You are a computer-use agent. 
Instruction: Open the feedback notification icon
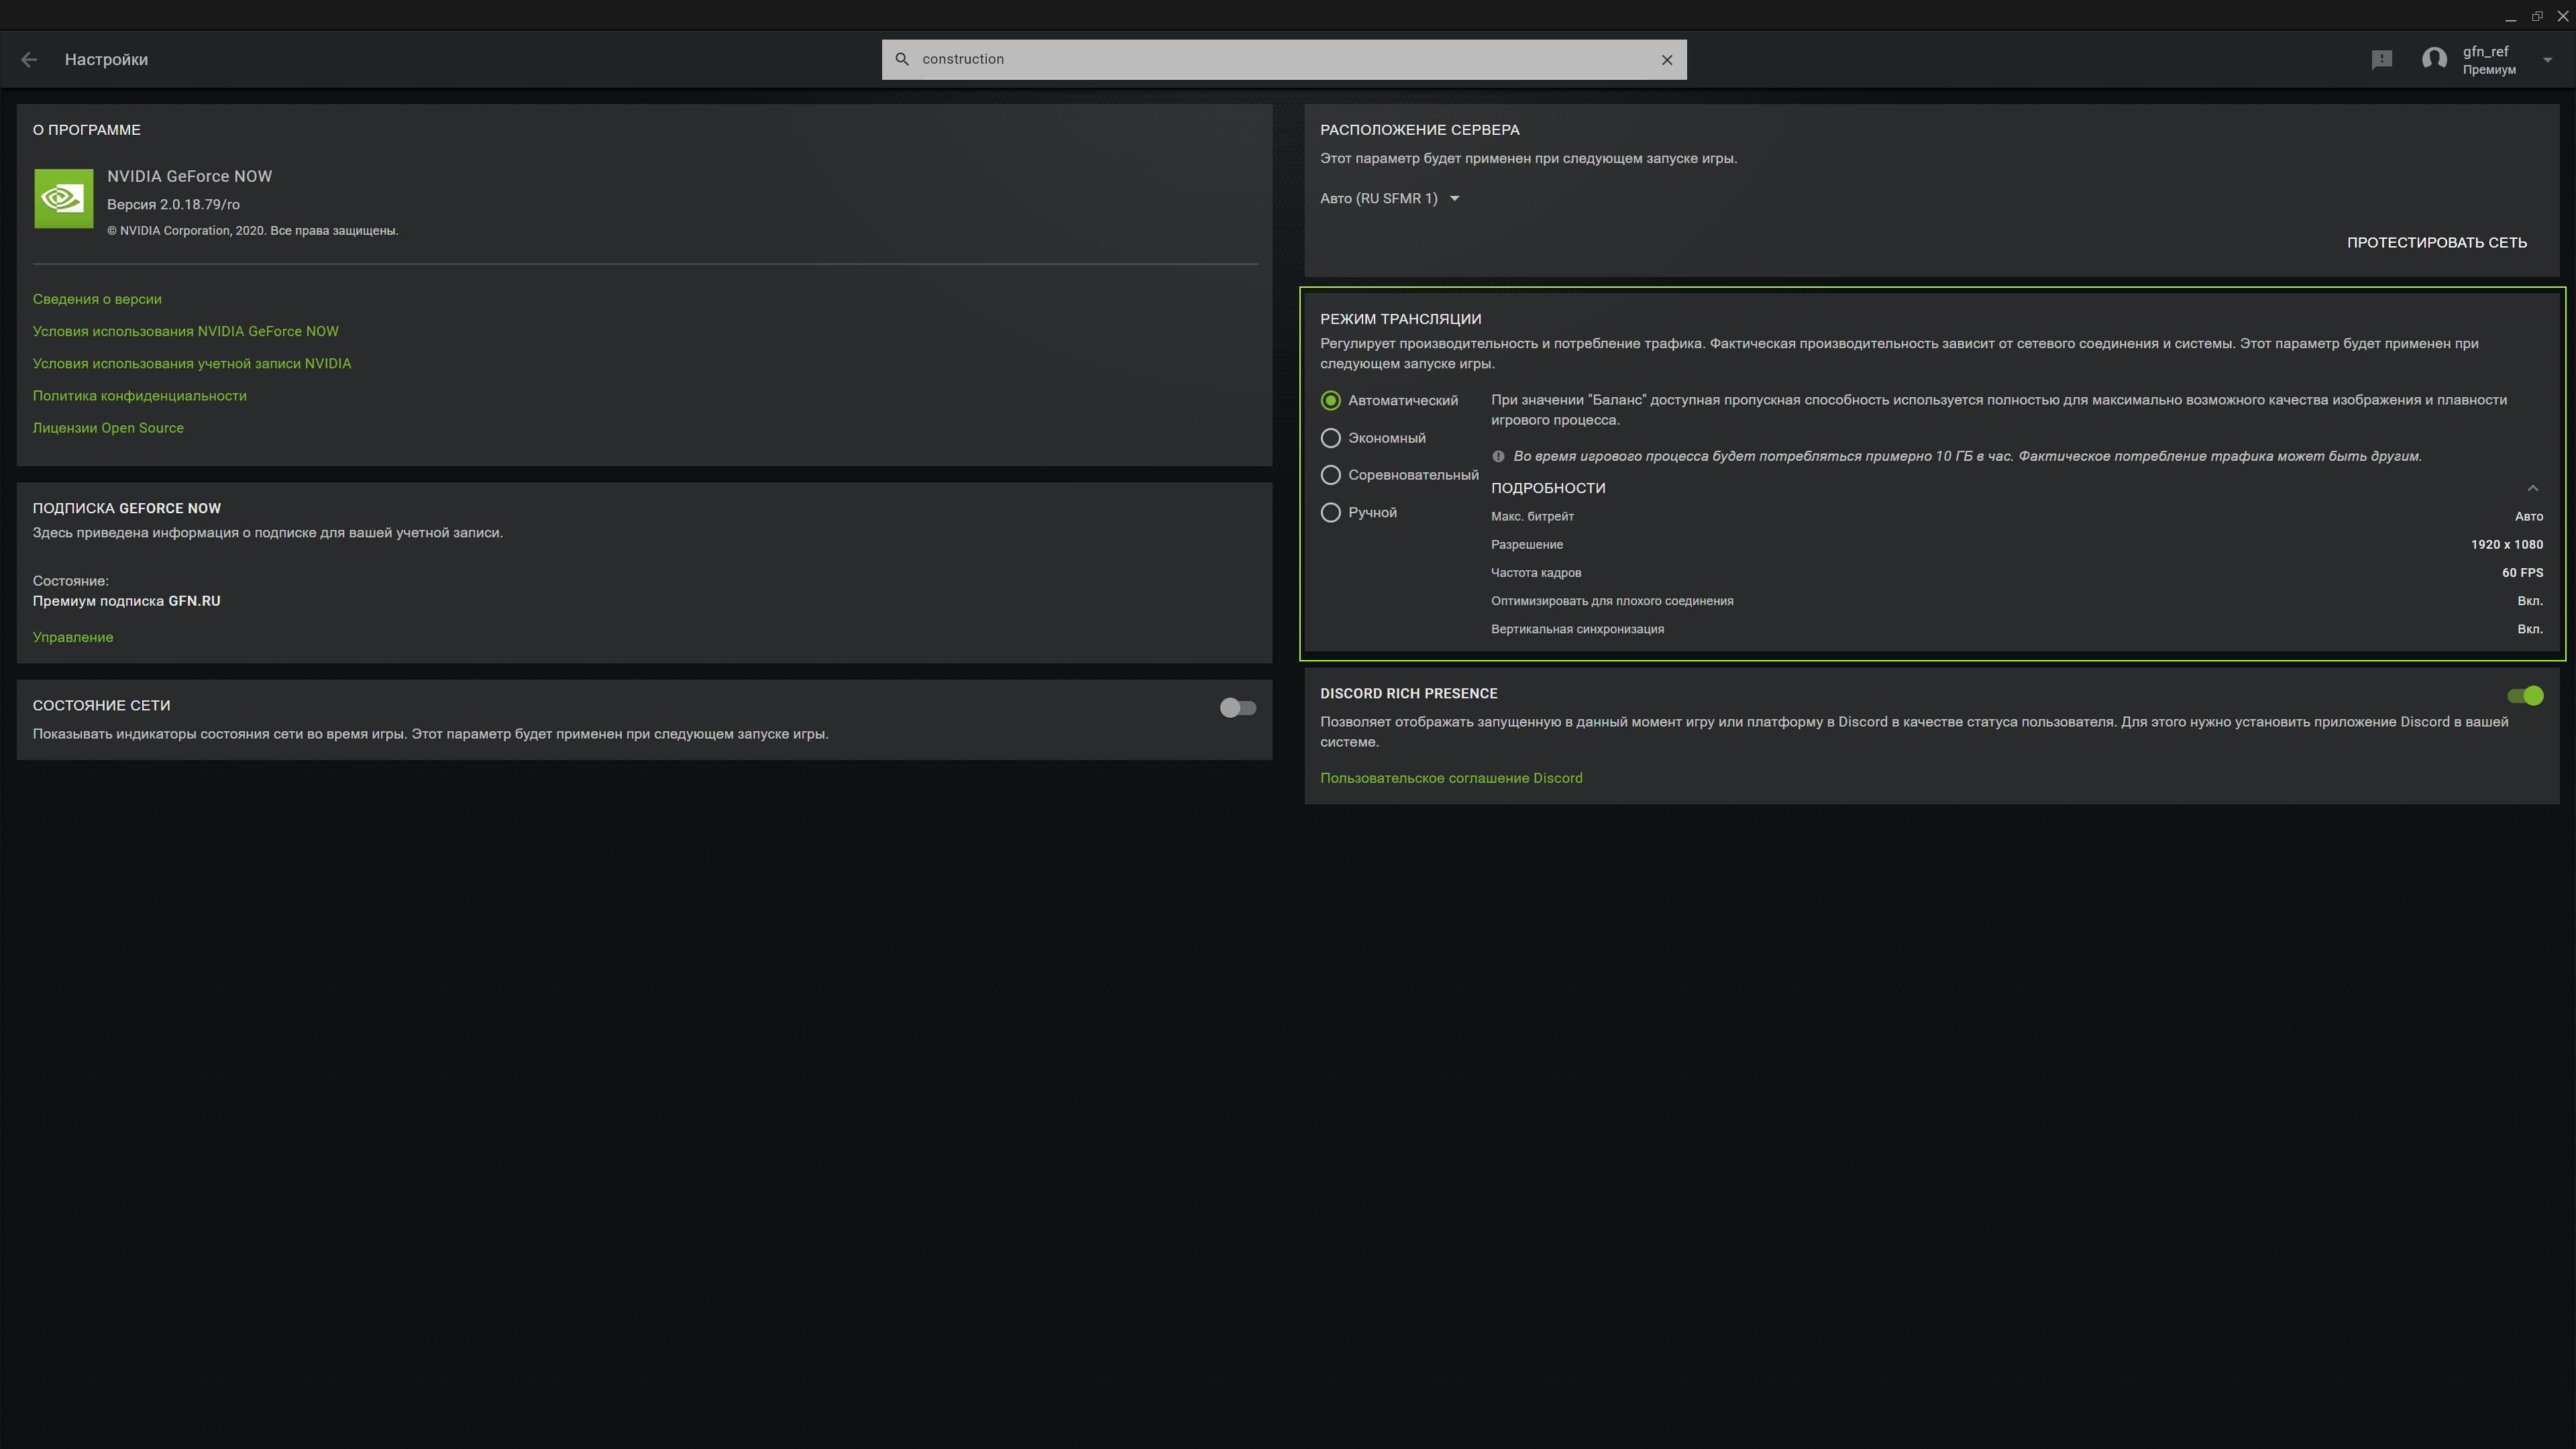click(x=2382, y=60)
